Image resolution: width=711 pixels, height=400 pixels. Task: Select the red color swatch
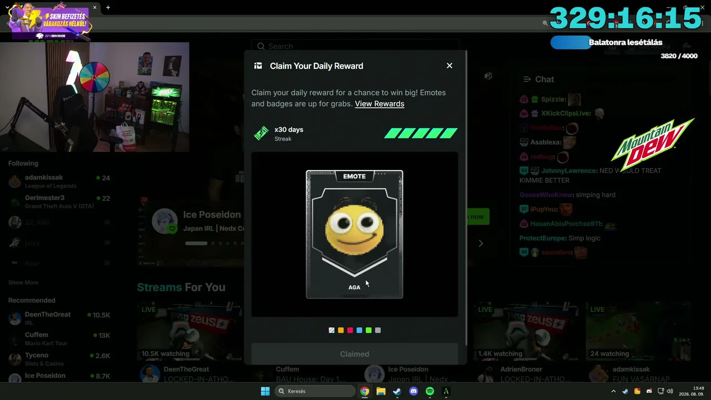[350, 331]
